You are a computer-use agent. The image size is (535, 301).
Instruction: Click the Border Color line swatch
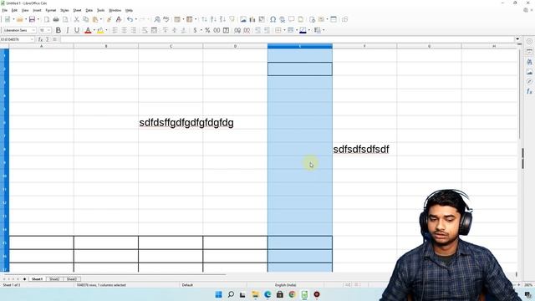tap(303, 30)
